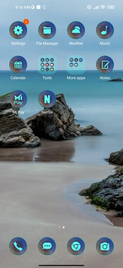Open the Camera app in dock

(x=105, y=246)
